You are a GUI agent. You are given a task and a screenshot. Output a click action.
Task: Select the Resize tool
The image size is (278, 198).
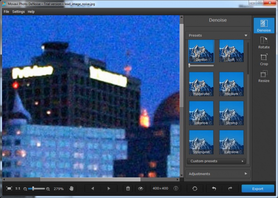coord(264,76)
